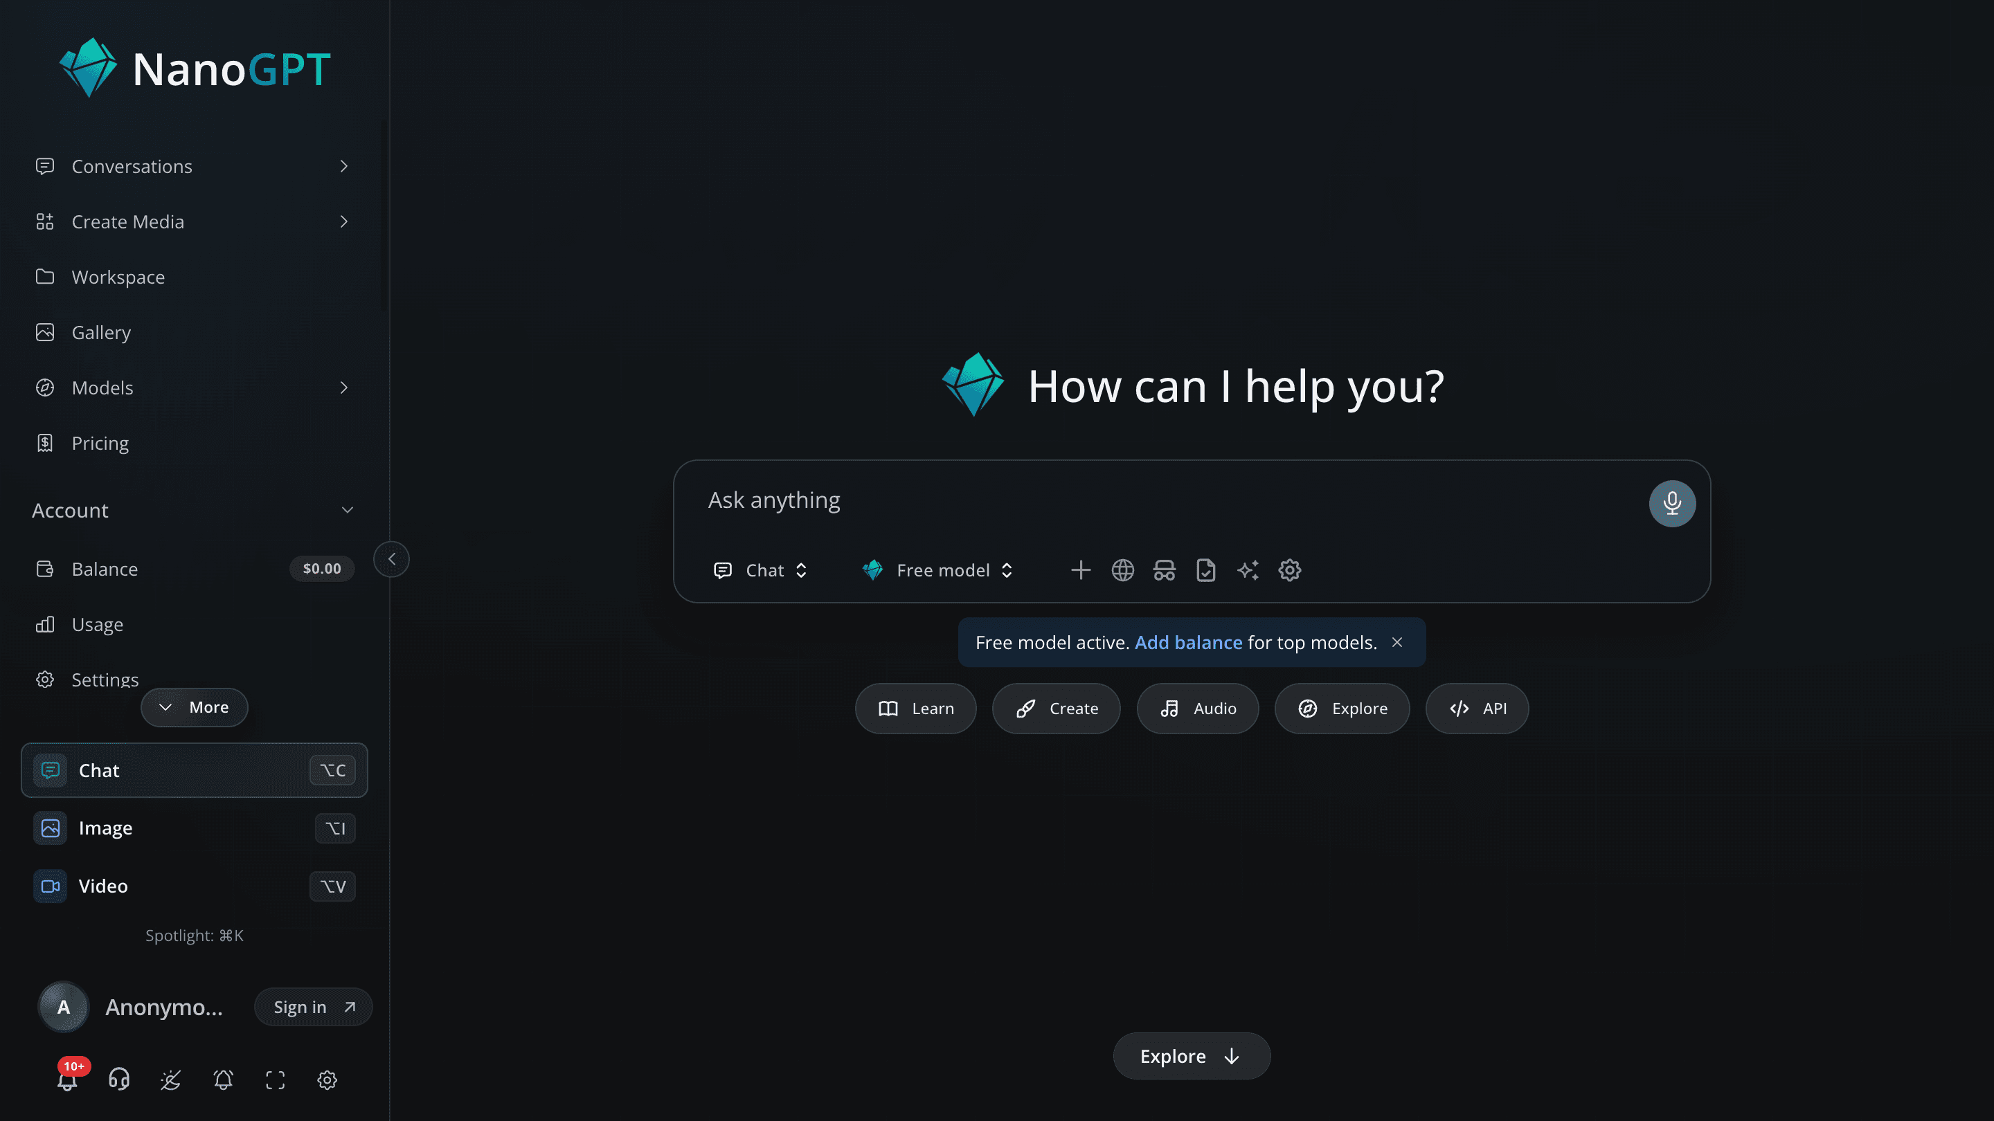Open Usage page
The width and height of the screenshot is (1994, 1121).
point(194,623)
